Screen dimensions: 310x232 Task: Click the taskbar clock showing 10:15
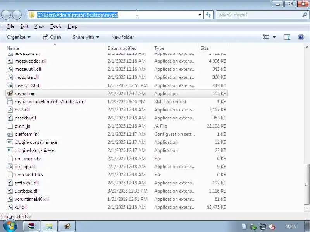point(291,227)
